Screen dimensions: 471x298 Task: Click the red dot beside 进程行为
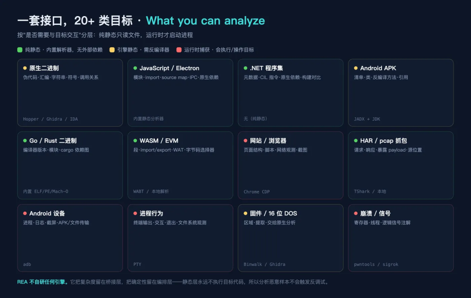135,213
